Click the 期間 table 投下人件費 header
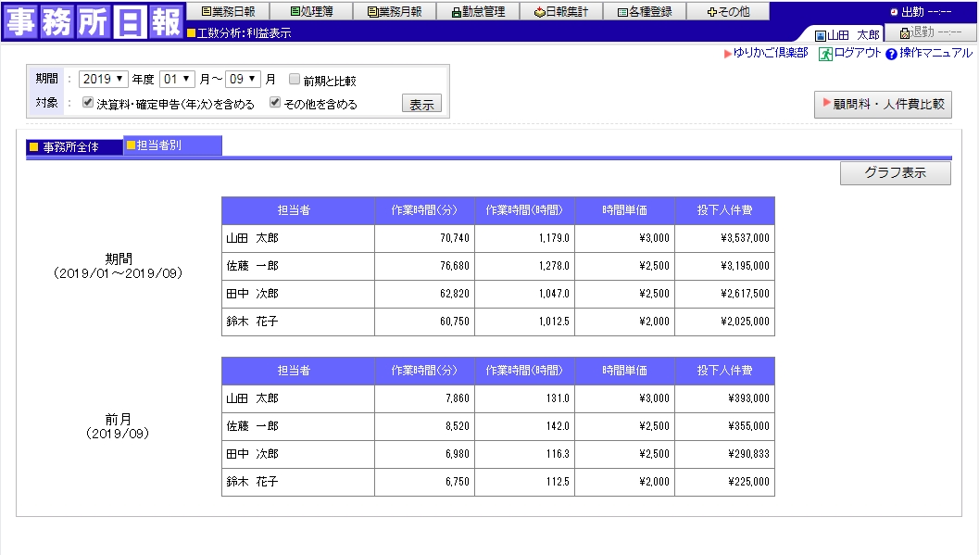The width and height of the screenshot is (979, 555). click(725, 211)
